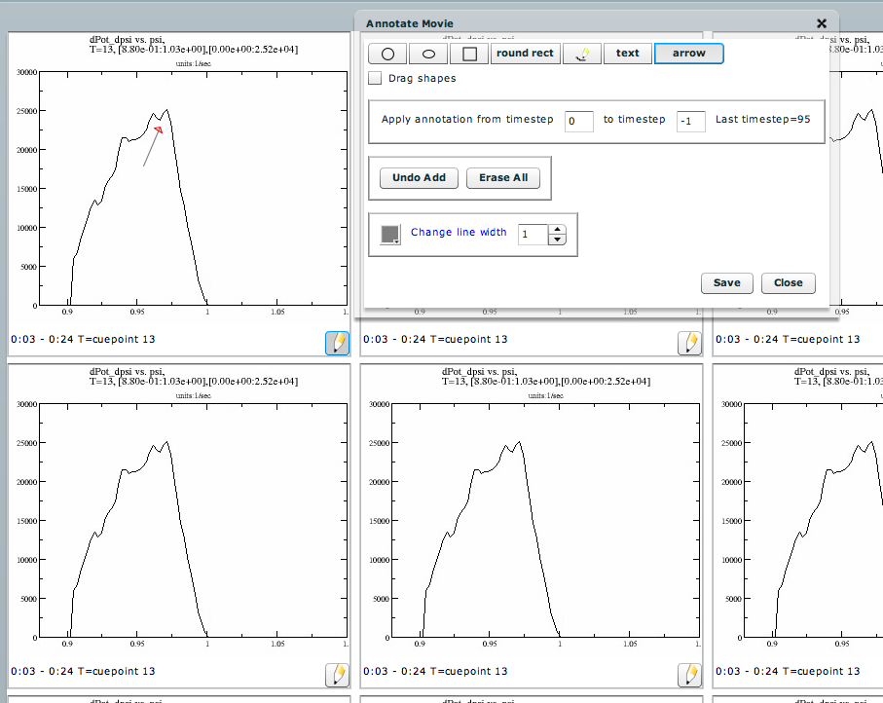Click the cuepoint 13 caption under second-row middle plot

tap(435, 672)
